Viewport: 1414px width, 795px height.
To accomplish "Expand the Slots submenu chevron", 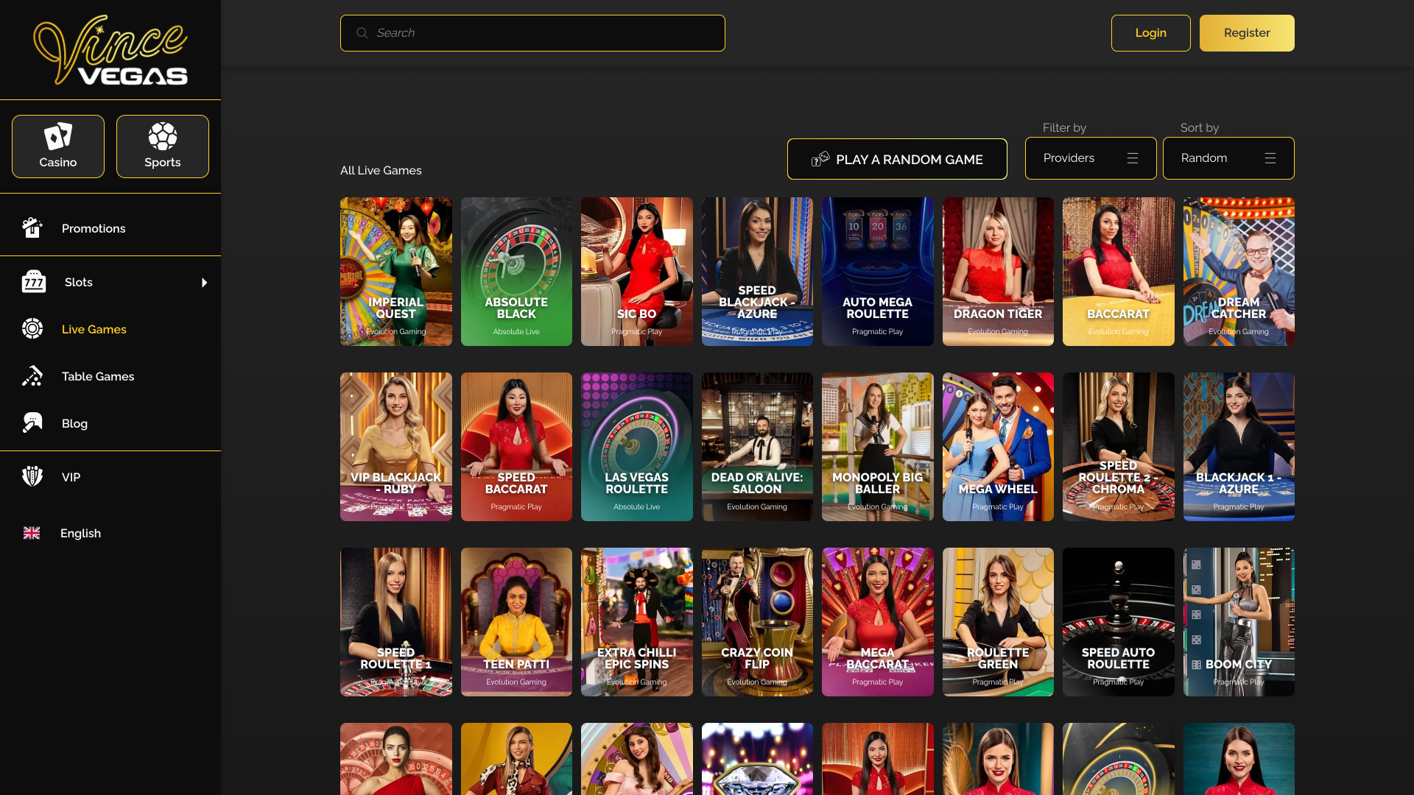I will click(204, 282).
